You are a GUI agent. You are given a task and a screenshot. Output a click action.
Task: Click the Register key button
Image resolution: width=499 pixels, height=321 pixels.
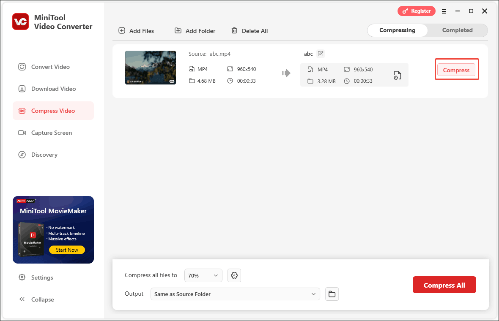[x=416, y=11]
